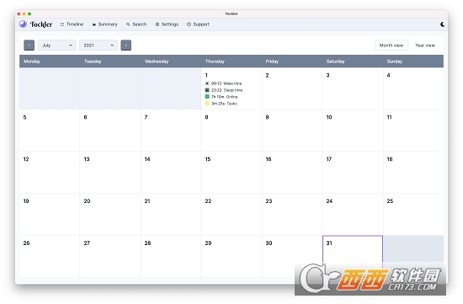463x304 pixels.
Task: Select day 3 in calendar
Action: (x=353, y=88)
